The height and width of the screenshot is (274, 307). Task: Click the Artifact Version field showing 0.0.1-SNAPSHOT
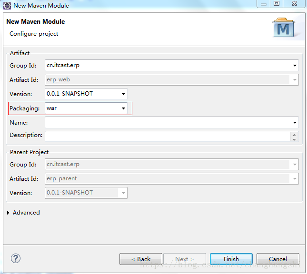click(x=86, y=94)
